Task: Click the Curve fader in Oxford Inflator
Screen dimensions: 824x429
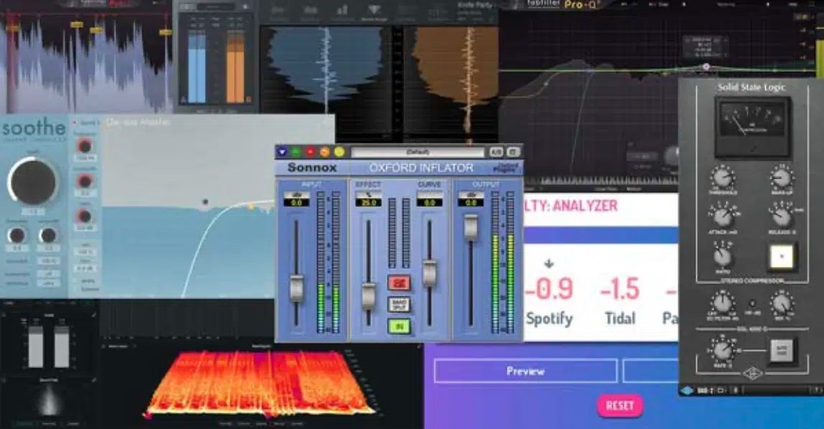Action: (429, 273)
